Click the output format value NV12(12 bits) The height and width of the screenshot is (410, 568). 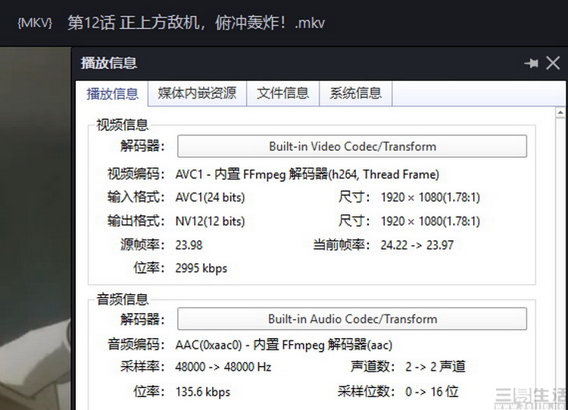[210, 221]
